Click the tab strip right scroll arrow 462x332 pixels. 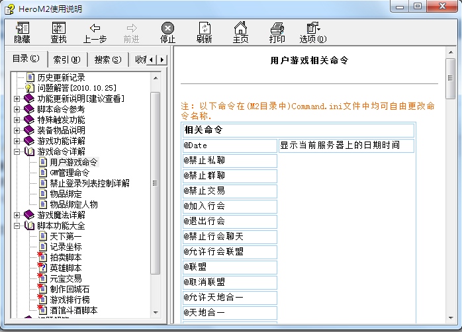[162, 60]
